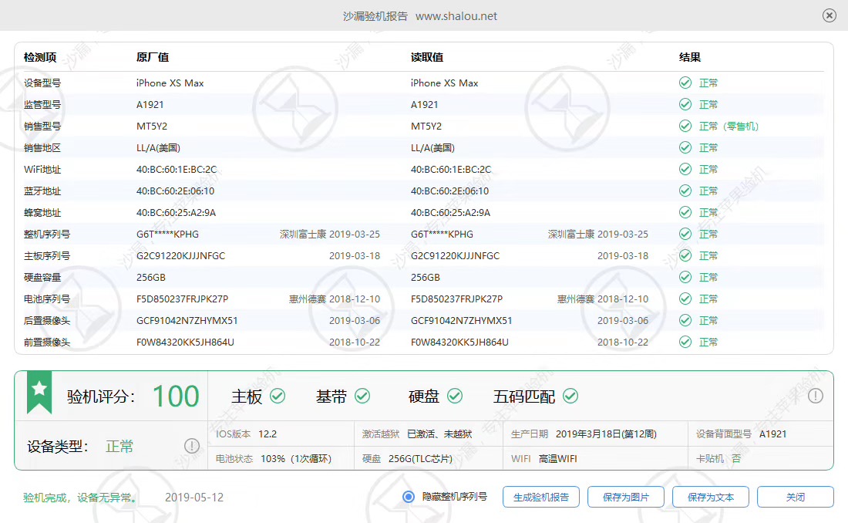848x523 pixels.
Task: Open the info icon in score bar
Action: point(816,396)
